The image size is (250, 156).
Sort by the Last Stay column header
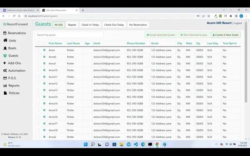click(212, 43)
